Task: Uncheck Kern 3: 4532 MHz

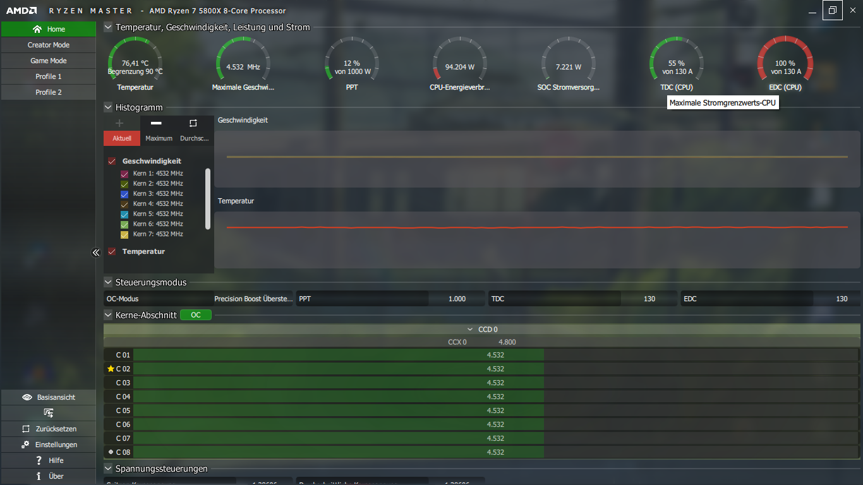Action: point(124,194)
